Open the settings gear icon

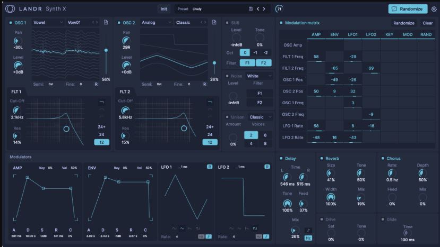[x=434, y=9]
